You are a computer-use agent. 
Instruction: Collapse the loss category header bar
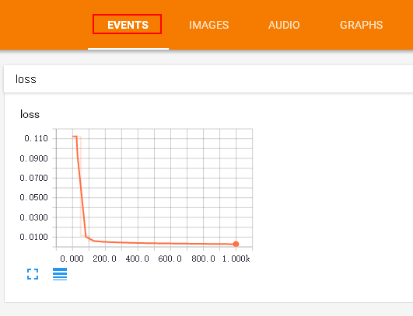(208, 79)
